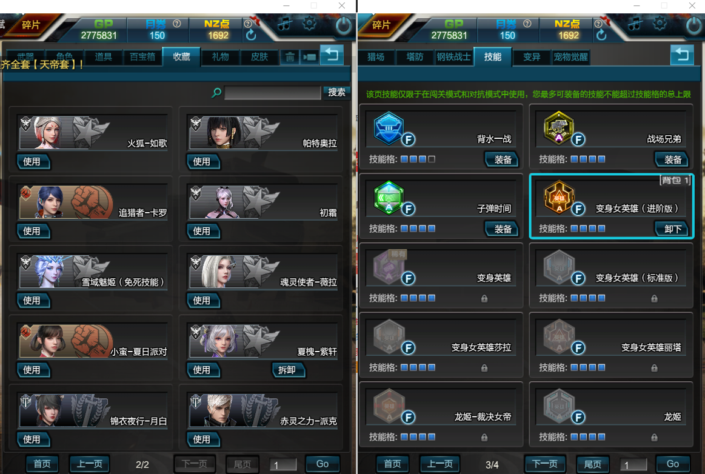Switch to the 皮肤 tab
The image size is (705, 474).
pos(259,56)
